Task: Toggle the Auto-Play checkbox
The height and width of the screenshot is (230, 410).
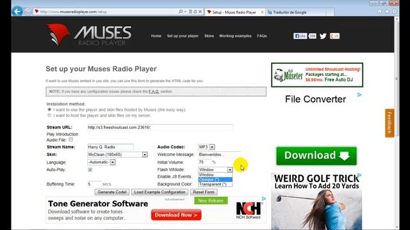Action: point(90,170)
